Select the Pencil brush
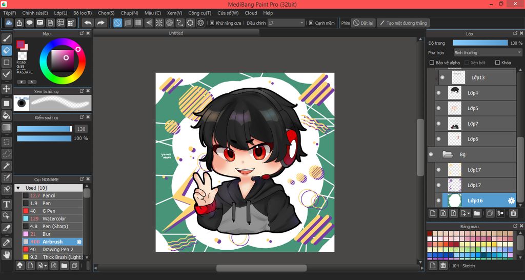This screenshot has width=525, height=280. click(52, 195)
